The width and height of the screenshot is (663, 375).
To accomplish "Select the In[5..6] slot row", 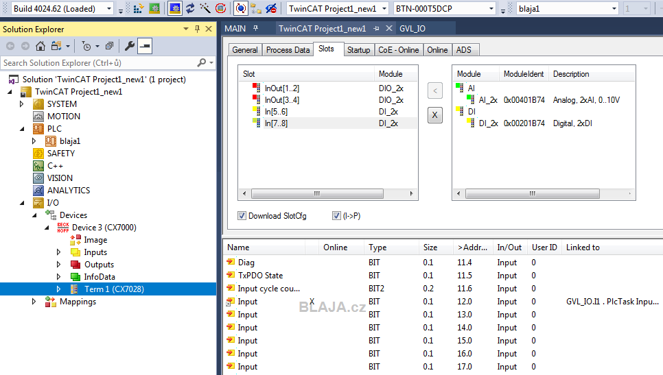I will coord(327,112).
